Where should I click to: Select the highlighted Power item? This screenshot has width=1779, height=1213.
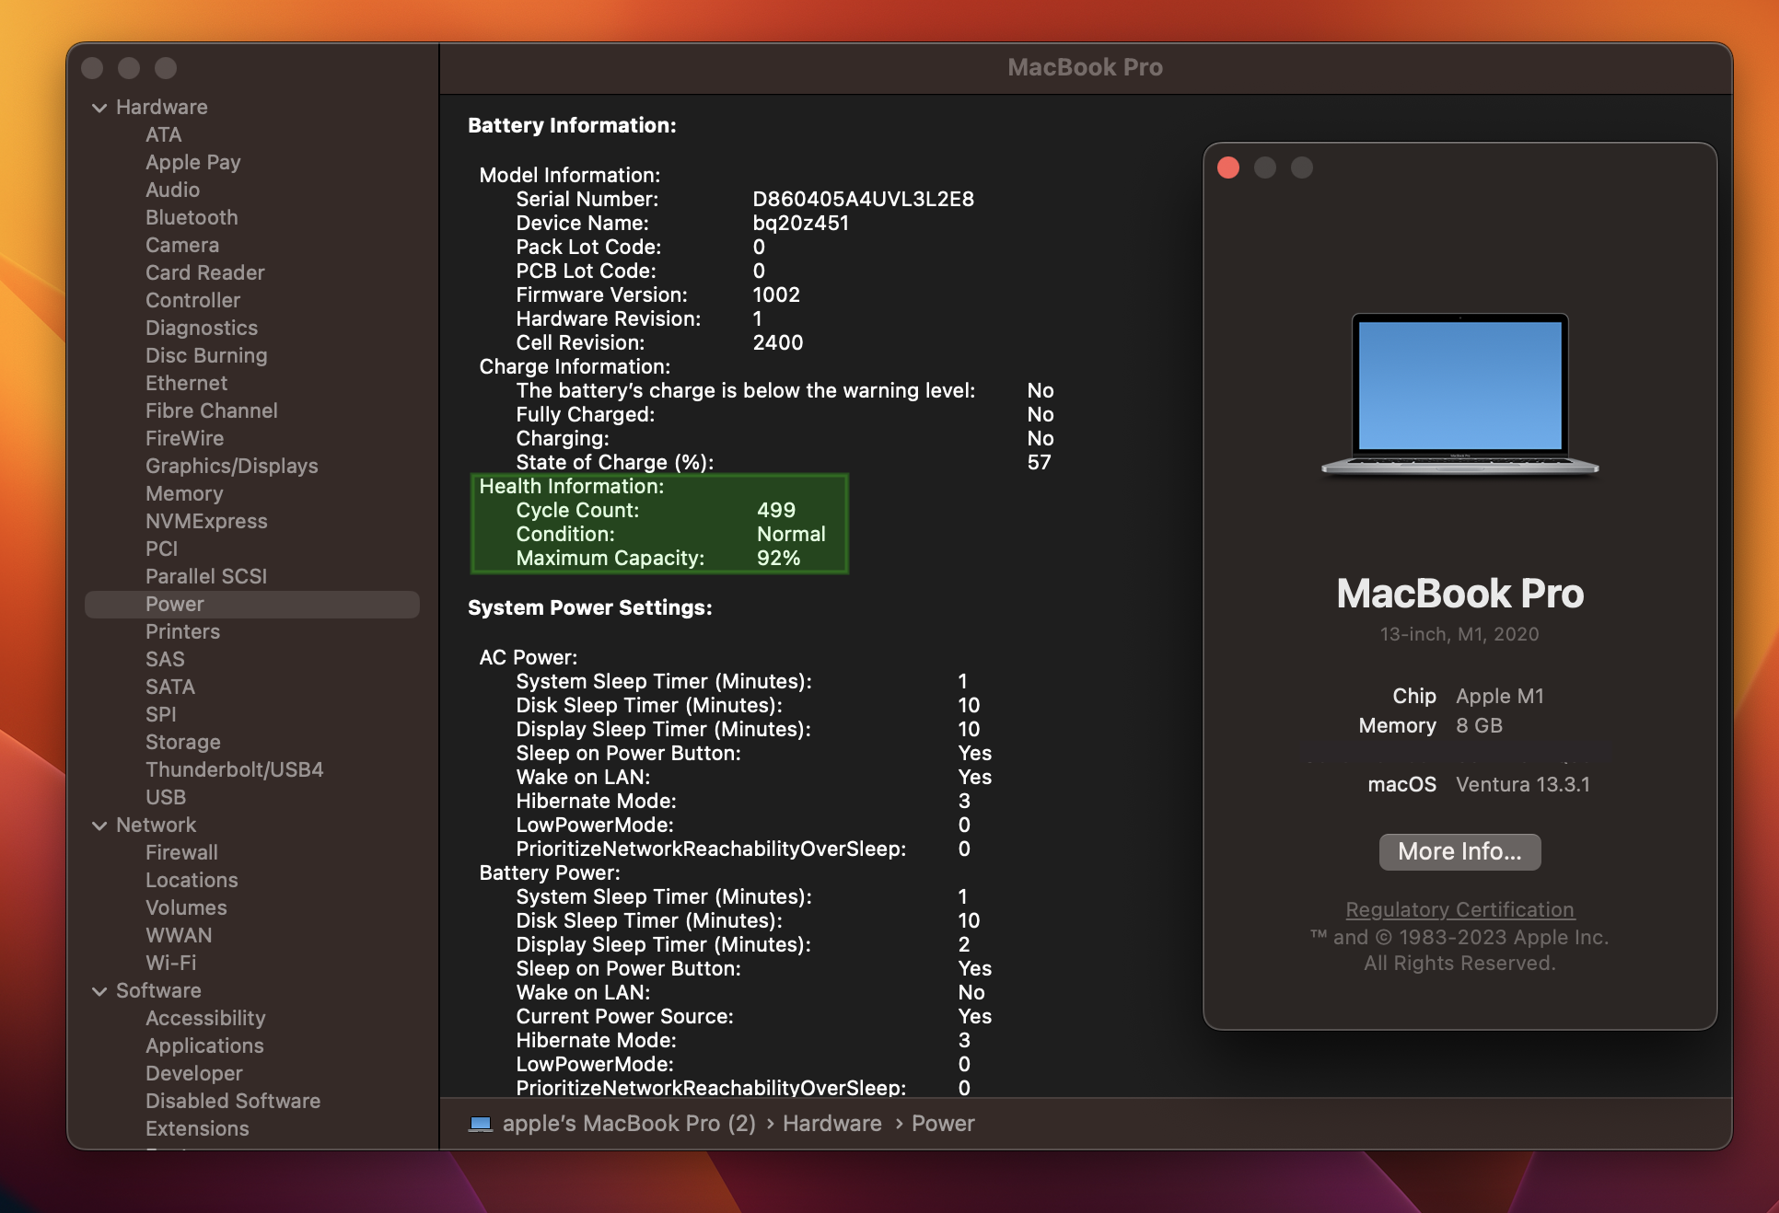click(251, 604)
